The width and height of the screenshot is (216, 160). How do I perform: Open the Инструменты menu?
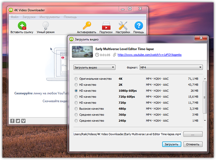[x=50, y=17]
